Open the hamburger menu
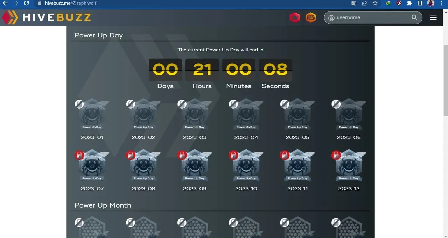448x238 pixels. coord(434,17)
